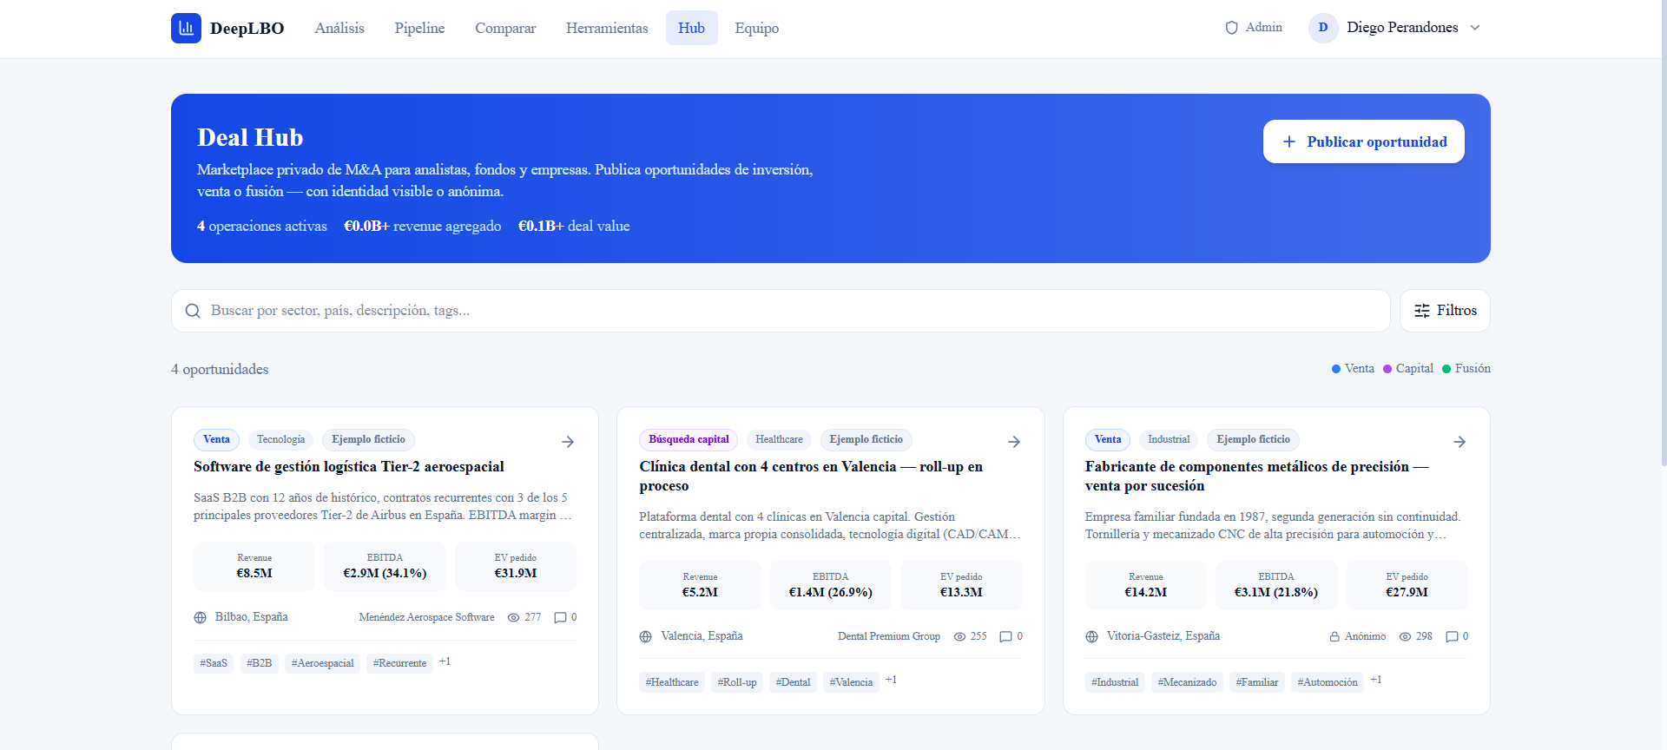Viewport: 1667px width, 750px height.
Task: Click the Admin shield icon
Action: pos(1231,28)
